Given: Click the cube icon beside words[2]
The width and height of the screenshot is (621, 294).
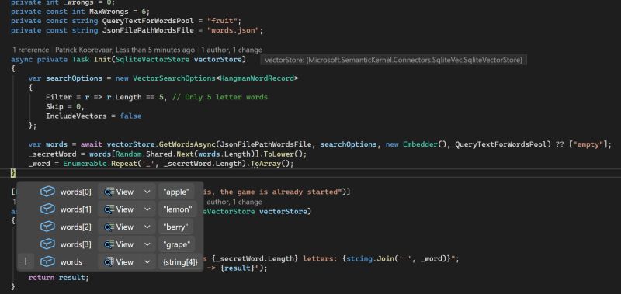Looking at the screenshot, I should [47, 227].
